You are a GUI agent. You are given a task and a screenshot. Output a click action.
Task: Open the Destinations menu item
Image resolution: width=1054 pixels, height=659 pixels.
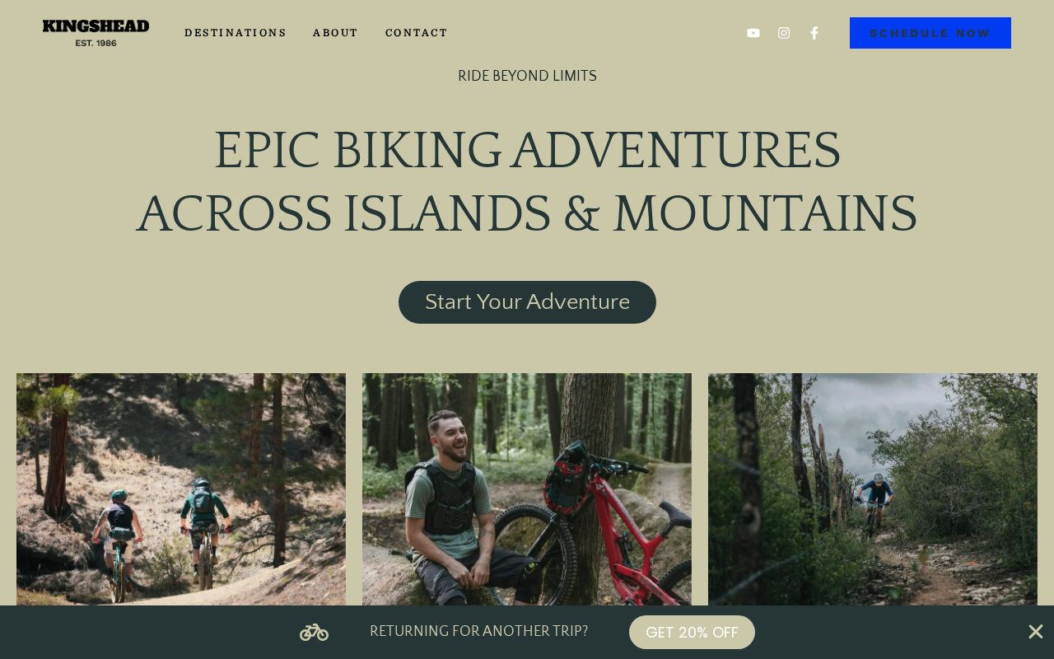(x=236, y=33)
